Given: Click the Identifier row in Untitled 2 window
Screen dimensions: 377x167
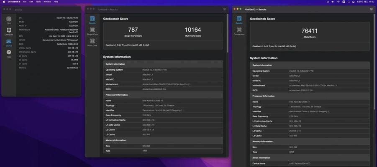Looking at the screenshot, I should [x=310, y=111].
